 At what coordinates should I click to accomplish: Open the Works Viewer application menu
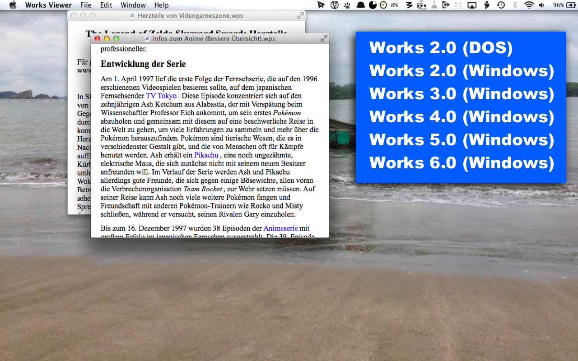[48, 5]
